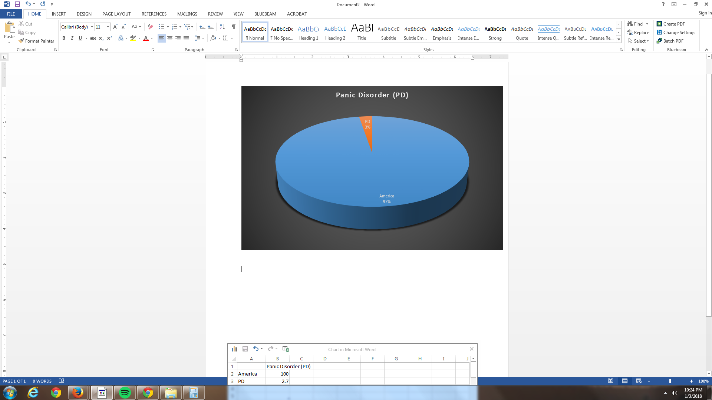Viewport: 712px width, 400px height.
Task: Toggle Bold formatting
Action: (x=64, y=38)
